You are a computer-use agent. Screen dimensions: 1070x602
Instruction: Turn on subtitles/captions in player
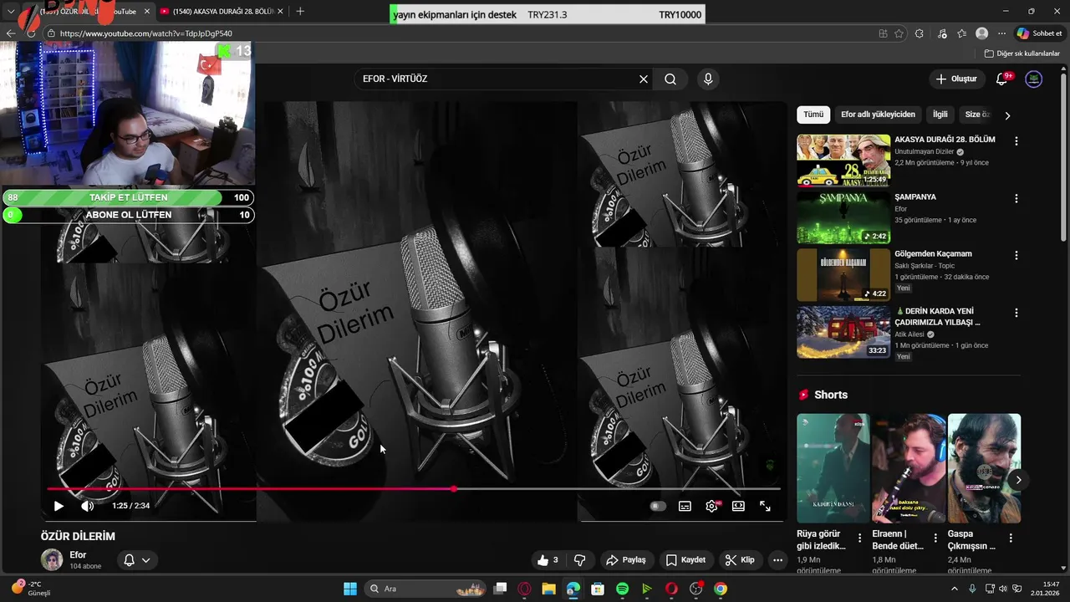[685, 506]
